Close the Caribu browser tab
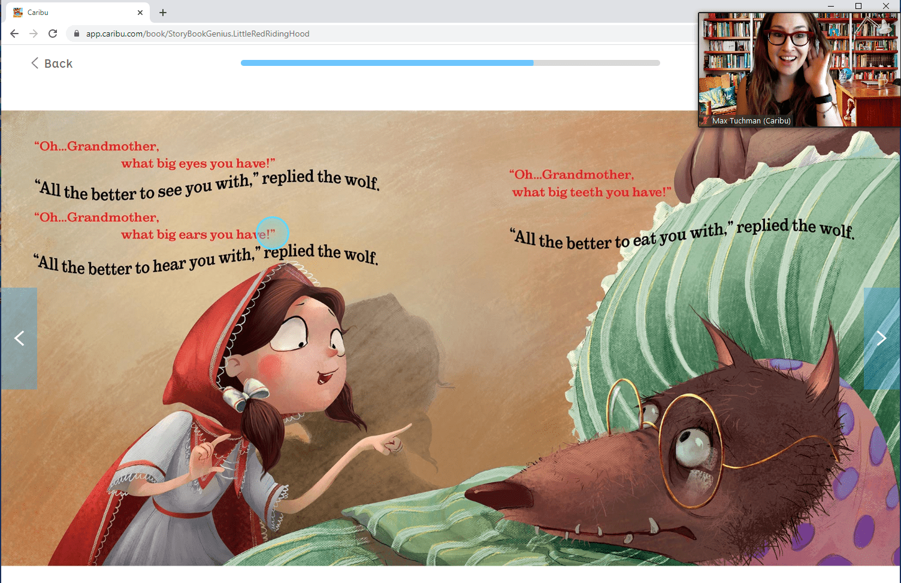Screen dimensions: 901x583 point(140,12)
